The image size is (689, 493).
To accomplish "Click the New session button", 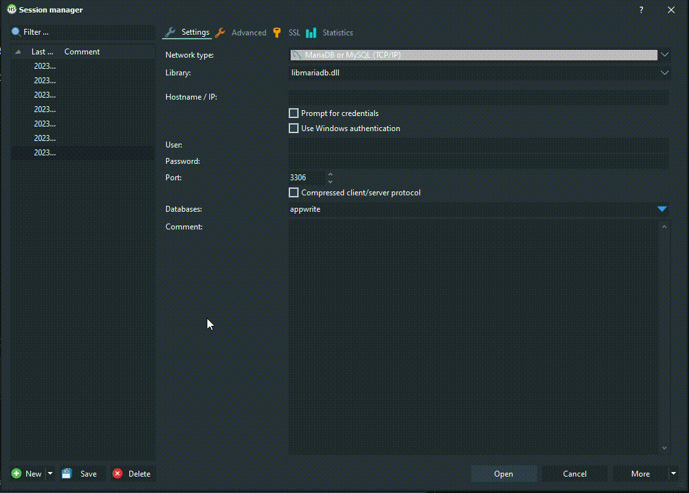I will [28, 474].
